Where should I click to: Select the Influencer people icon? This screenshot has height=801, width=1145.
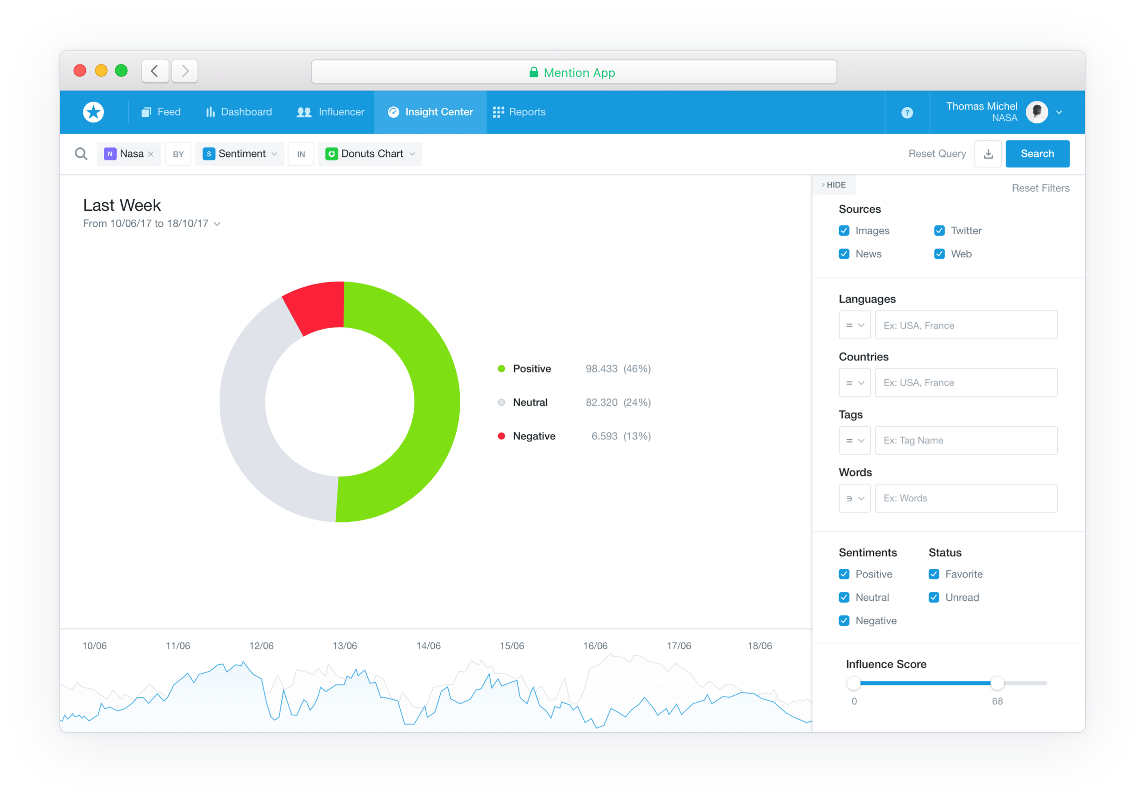303,112
